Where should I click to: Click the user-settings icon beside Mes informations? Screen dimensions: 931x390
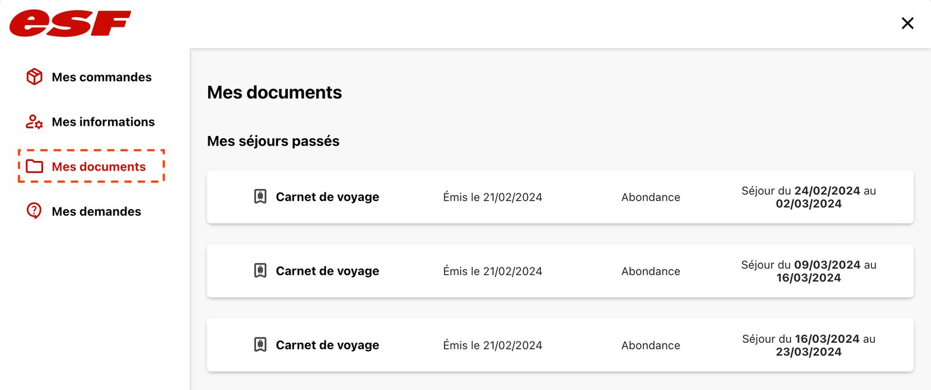coord(35,122)
